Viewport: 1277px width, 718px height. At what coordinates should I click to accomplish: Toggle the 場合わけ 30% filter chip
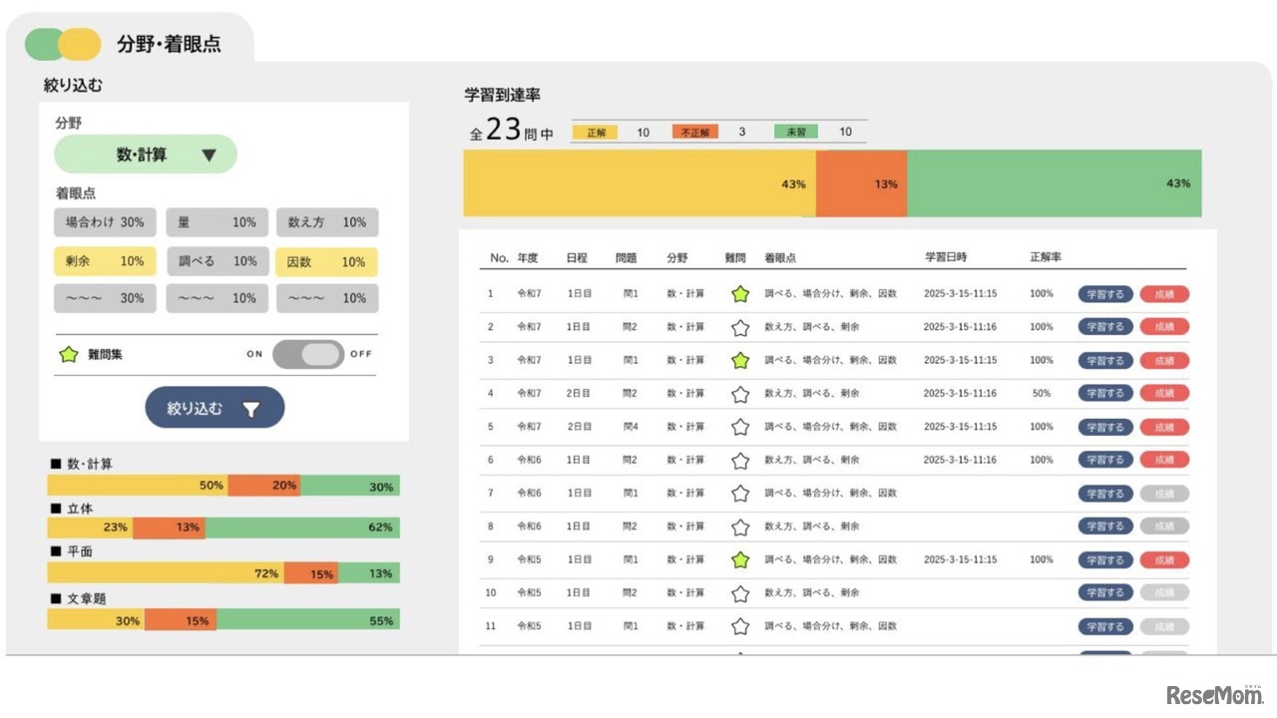[105, 222]
